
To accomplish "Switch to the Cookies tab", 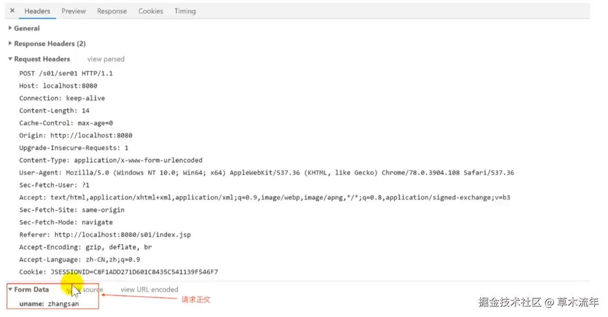I will [x=150, y=11].
